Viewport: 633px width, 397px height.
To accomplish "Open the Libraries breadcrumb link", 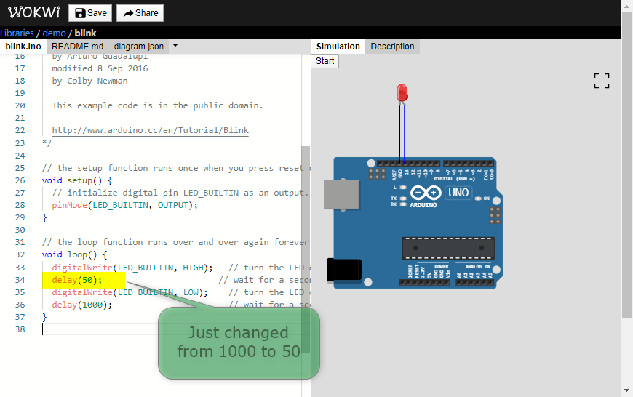I will (x=17, y=33).
